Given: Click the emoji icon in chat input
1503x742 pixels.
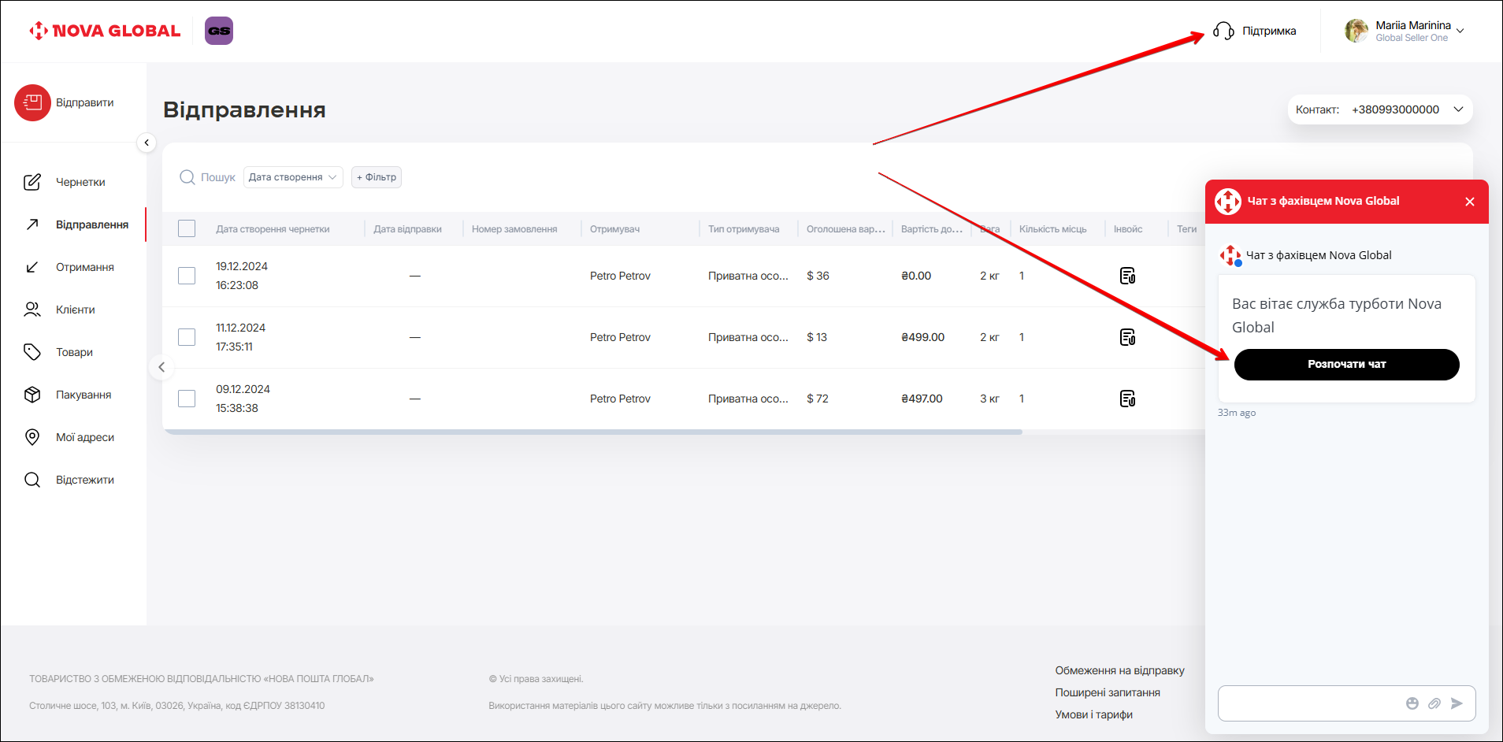Looking at the screenshot, I should 1412,703.
